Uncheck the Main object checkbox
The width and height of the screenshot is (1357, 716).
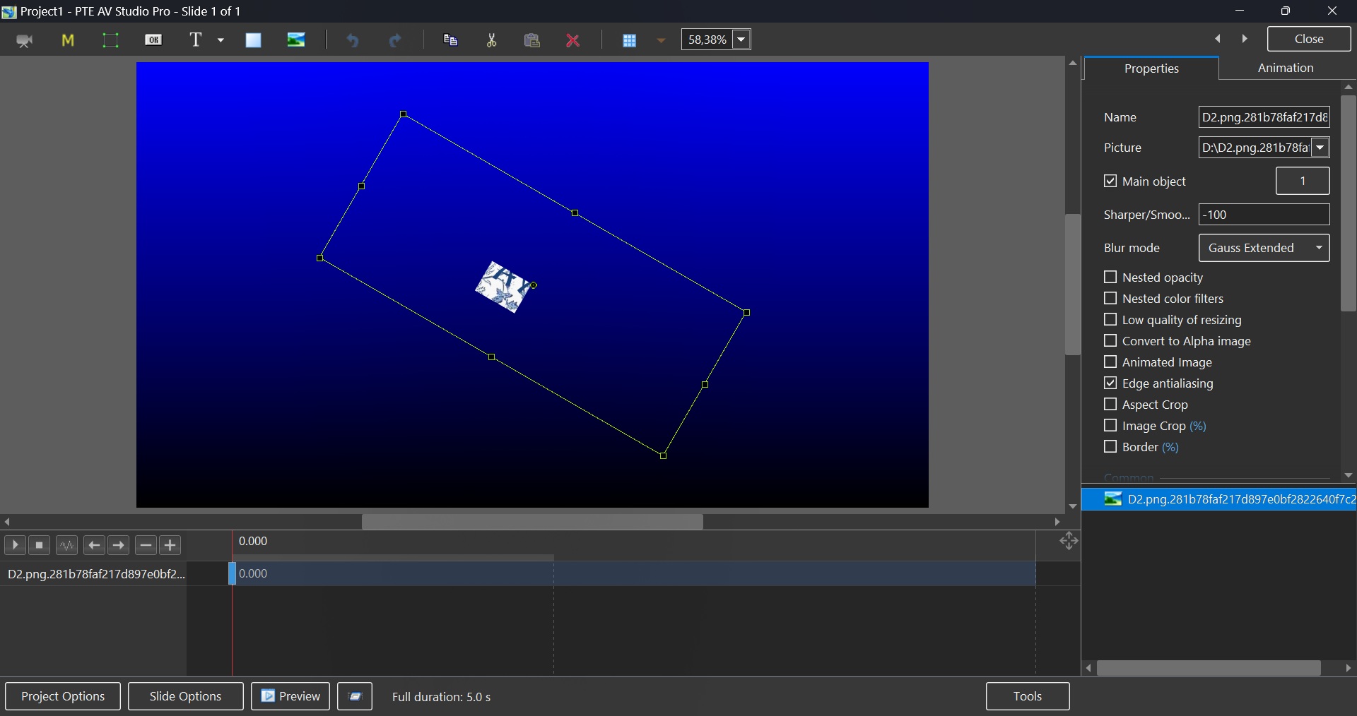click(1110, 181)
